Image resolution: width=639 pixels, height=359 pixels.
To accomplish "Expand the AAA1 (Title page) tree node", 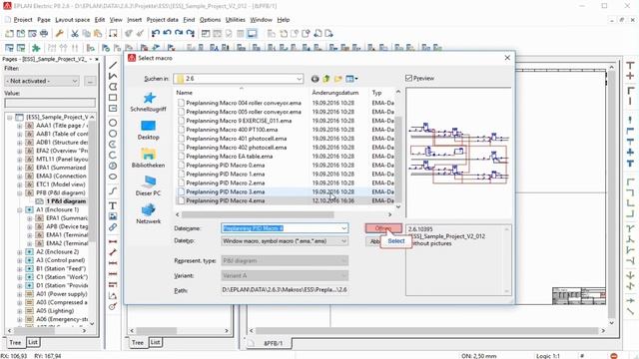I will (x=20, y=126).
